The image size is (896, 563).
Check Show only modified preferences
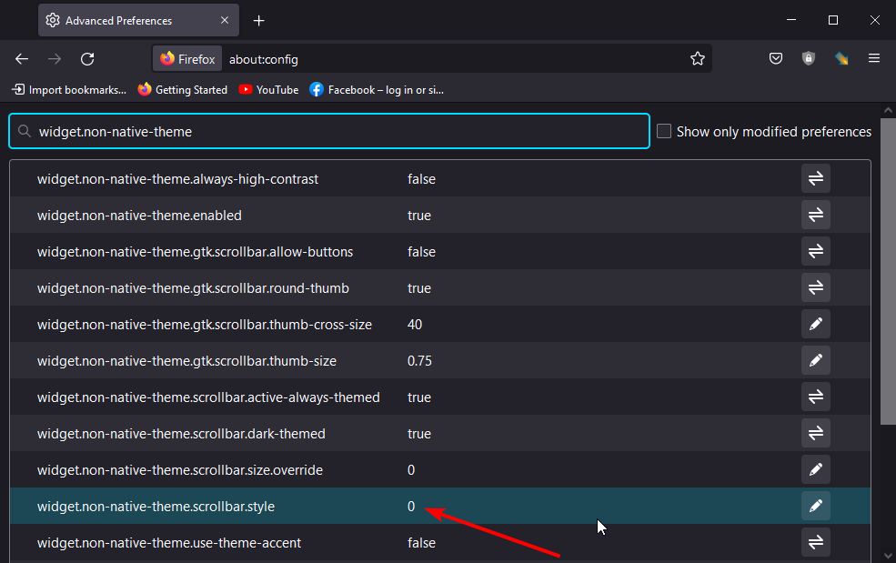pyautogui.click(x=663, y=132)
